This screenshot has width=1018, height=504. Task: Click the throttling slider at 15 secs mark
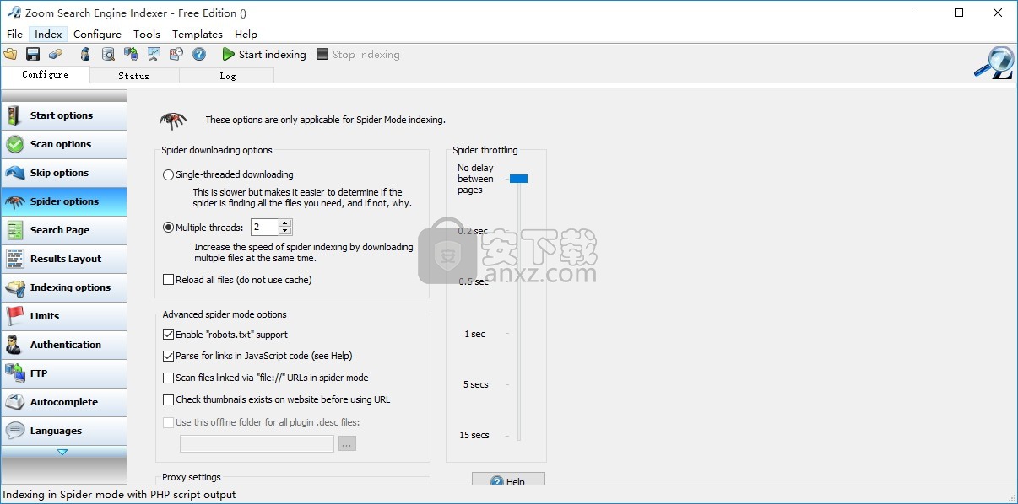519,435
